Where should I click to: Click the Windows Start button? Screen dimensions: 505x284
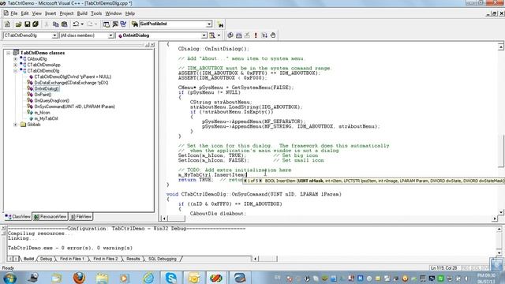(9, 278)
